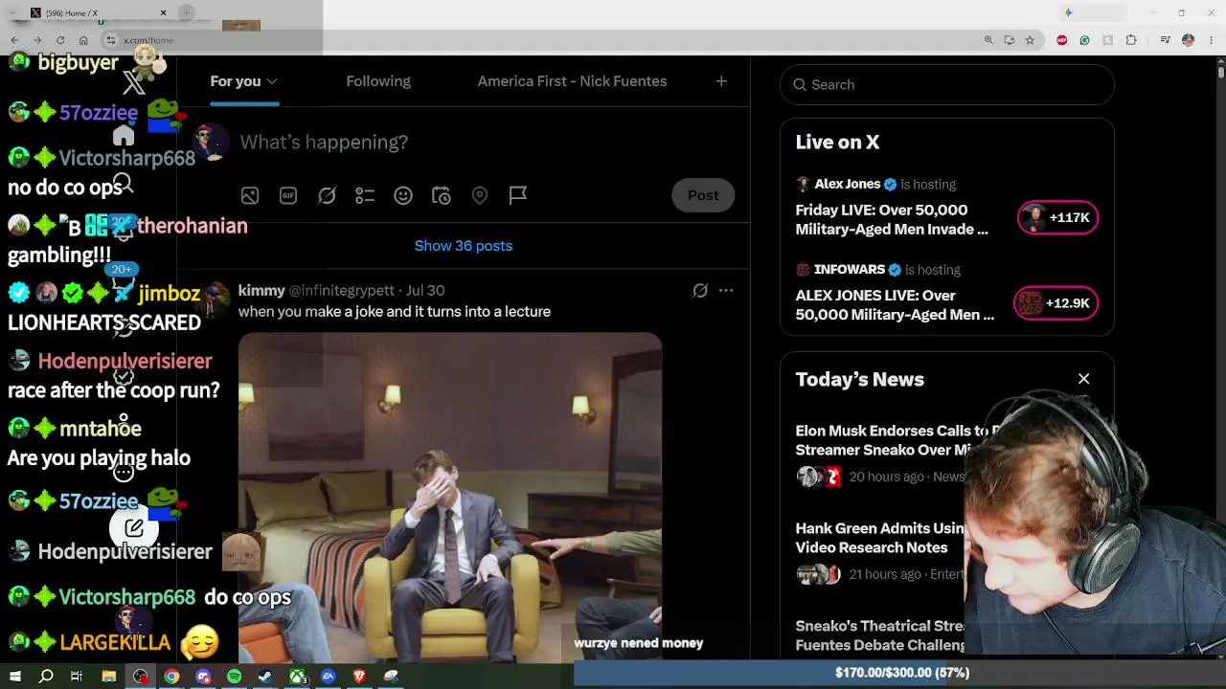This screenshot has width=1226, height=689.
Task: Click the donation goal progress bar
Action: click(899, 674)
